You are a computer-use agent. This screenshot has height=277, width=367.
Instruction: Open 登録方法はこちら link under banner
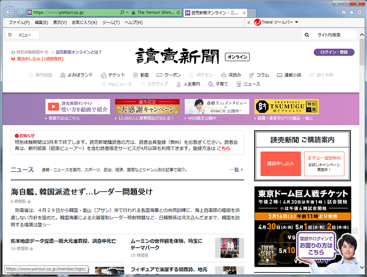64,118
